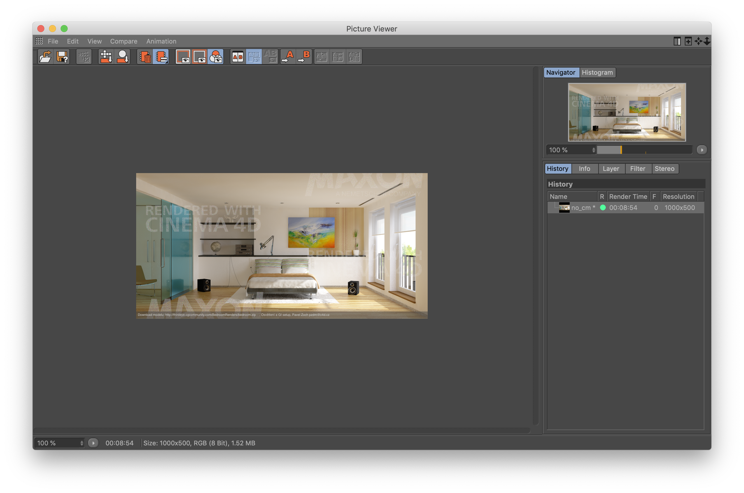Open the Layer tab
This screenshot has height=493, width=744.
(610, 169)
